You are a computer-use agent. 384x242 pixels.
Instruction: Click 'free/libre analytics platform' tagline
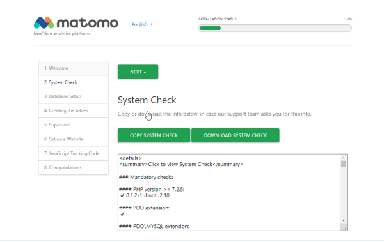coord(61,33)
